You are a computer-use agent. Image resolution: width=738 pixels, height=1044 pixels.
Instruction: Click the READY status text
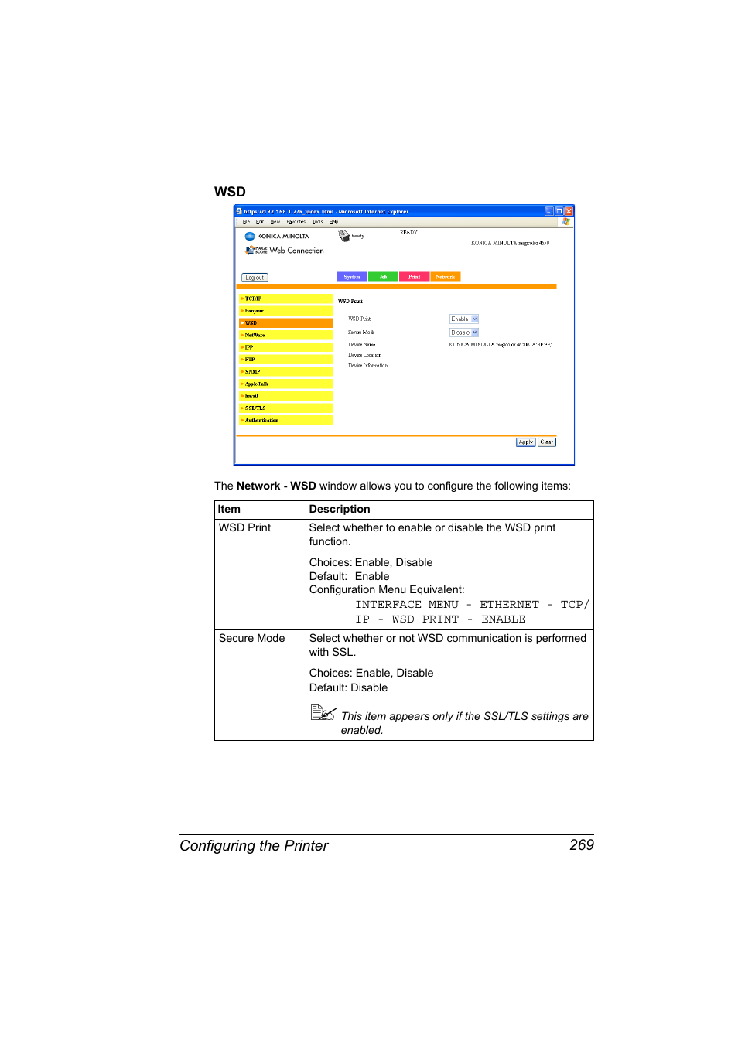408,233
